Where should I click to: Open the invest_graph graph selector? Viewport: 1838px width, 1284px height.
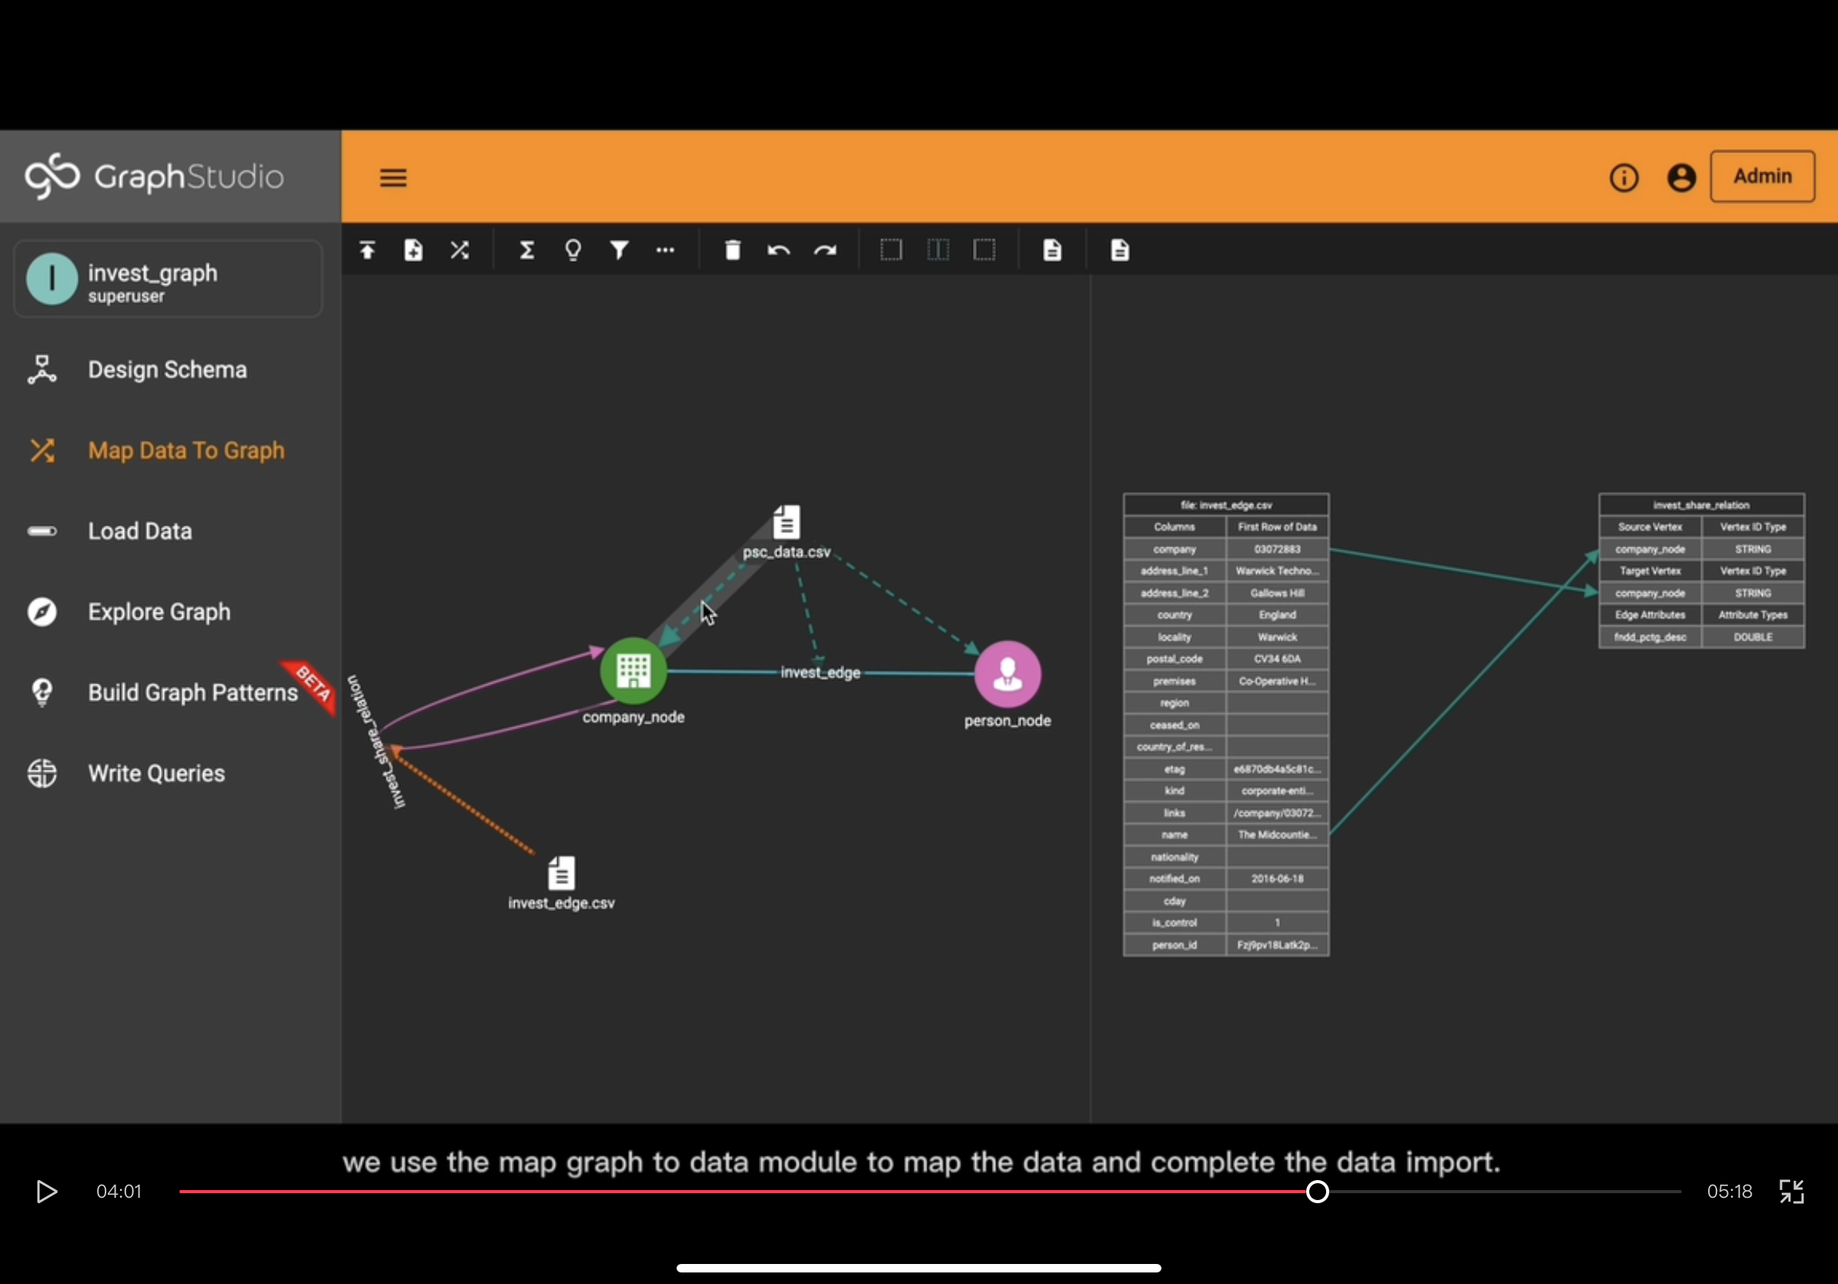(x=167, y=279)
